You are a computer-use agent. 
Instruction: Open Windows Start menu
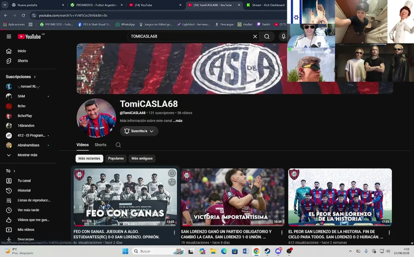pos(125,251)
